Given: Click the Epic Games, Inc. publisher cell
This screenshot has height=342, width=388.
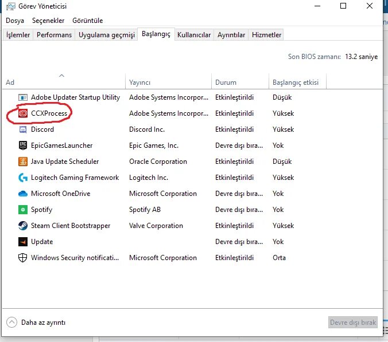Looking at the screenshot, I should tap(154, 146).
